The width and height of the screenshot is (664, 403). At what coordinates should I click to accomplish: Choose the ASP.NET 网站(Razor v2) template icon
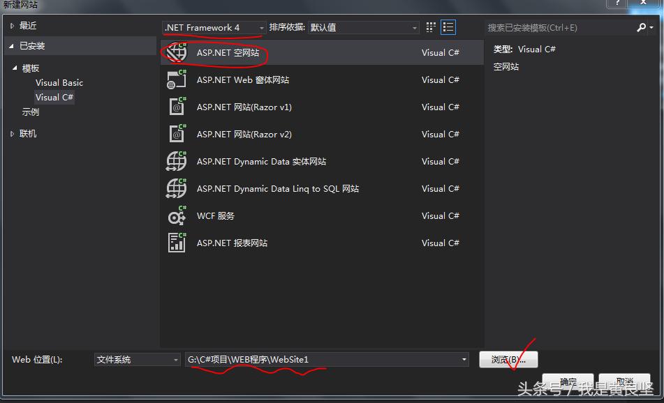click(x=177, y=134)
